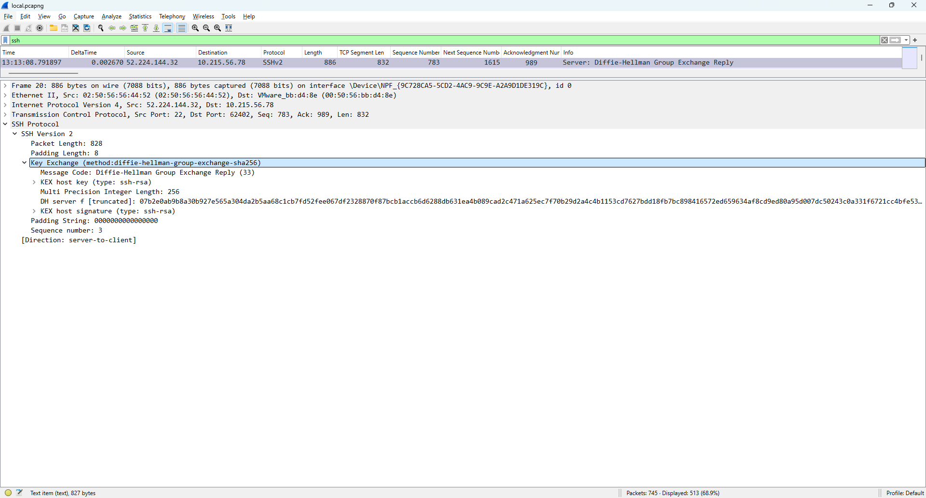Toggle auto-scroll during live capture
926x498 pixels.
coord(168,28)
